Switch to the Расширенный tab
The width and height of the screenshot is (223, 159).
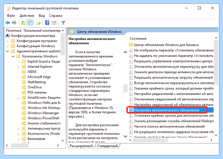coord(81,146)
